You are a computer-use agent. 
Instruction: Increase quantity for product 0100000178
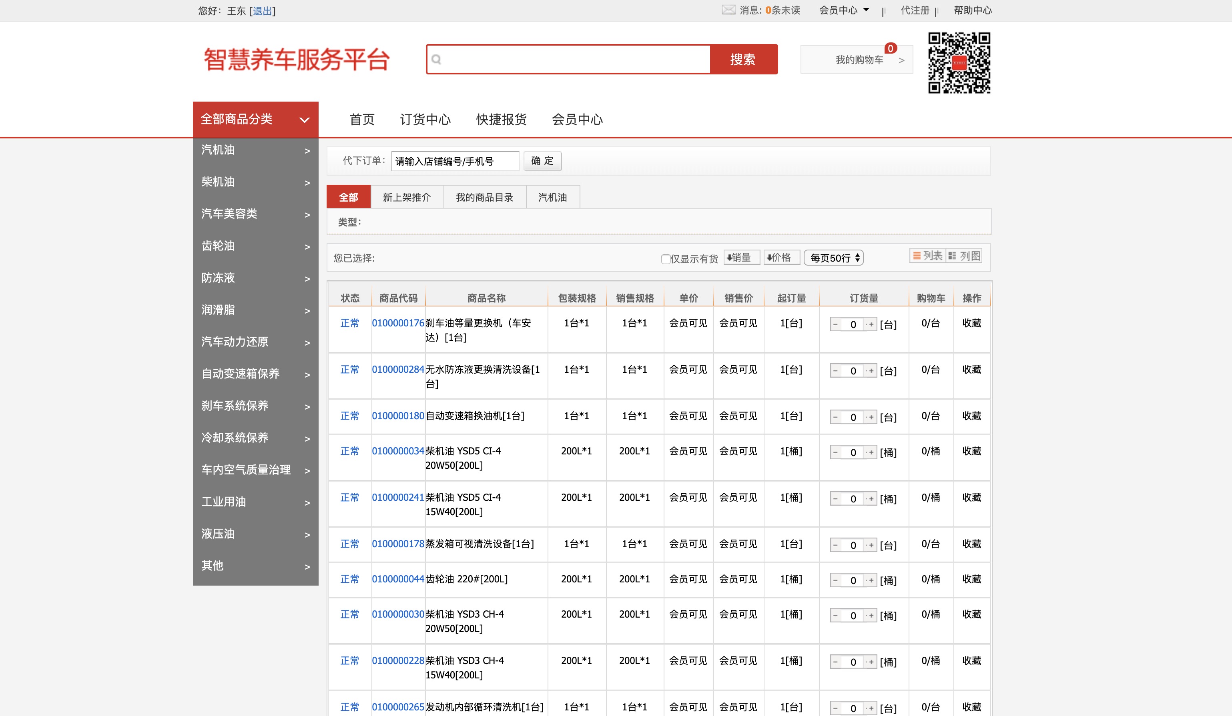[x=871, y=545]
